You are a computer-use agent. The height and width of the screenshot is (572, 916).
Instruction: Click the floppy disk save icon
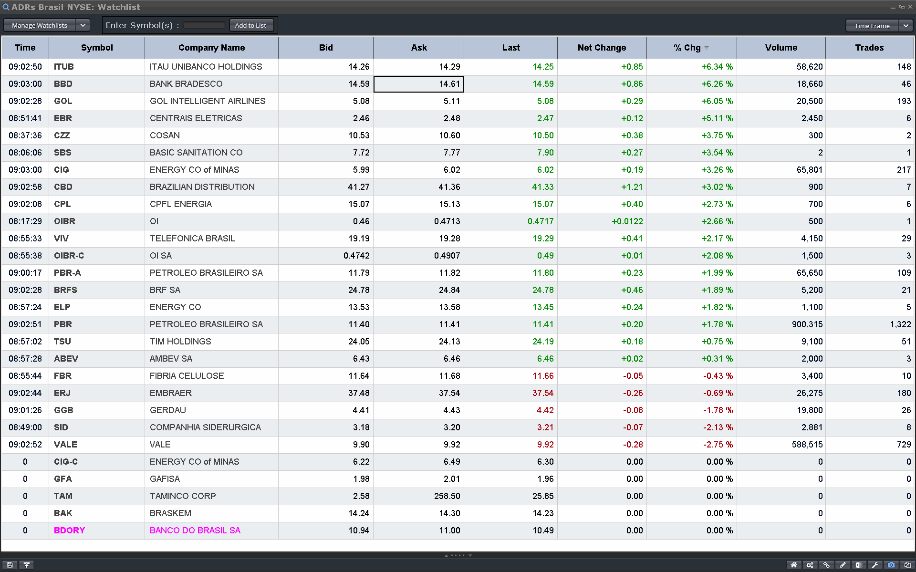10,565
